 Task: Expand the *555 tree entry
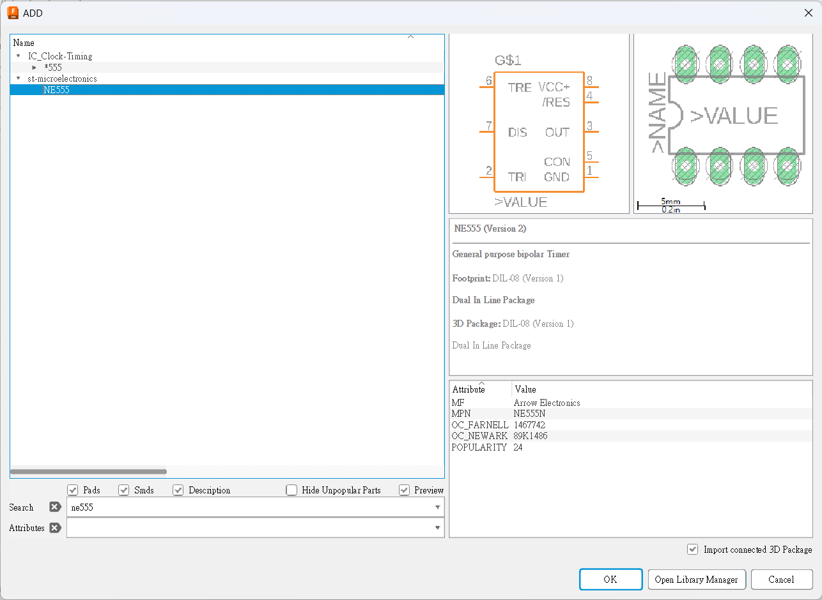pyautogui.click(x=35, y=67)
